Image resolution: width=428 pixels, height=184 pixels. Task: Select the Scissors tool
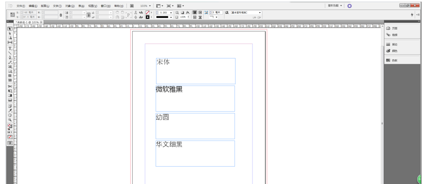tap(10, 86)
